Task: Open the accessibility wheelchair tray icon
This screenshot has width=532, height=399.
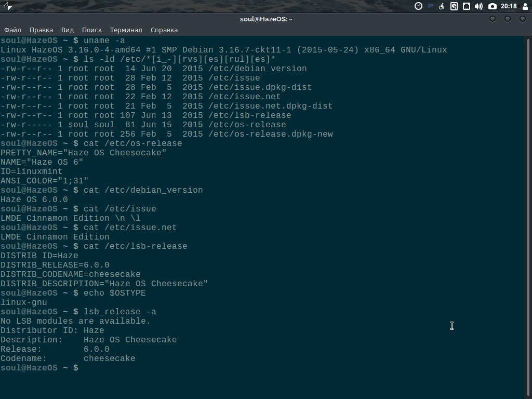Action: coord(442,6)
